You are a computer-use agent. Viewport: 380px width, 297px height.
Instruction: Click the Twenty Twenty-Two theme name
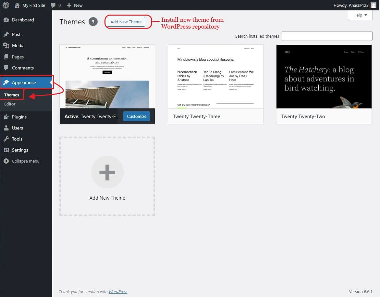click(x=303, y=117)
